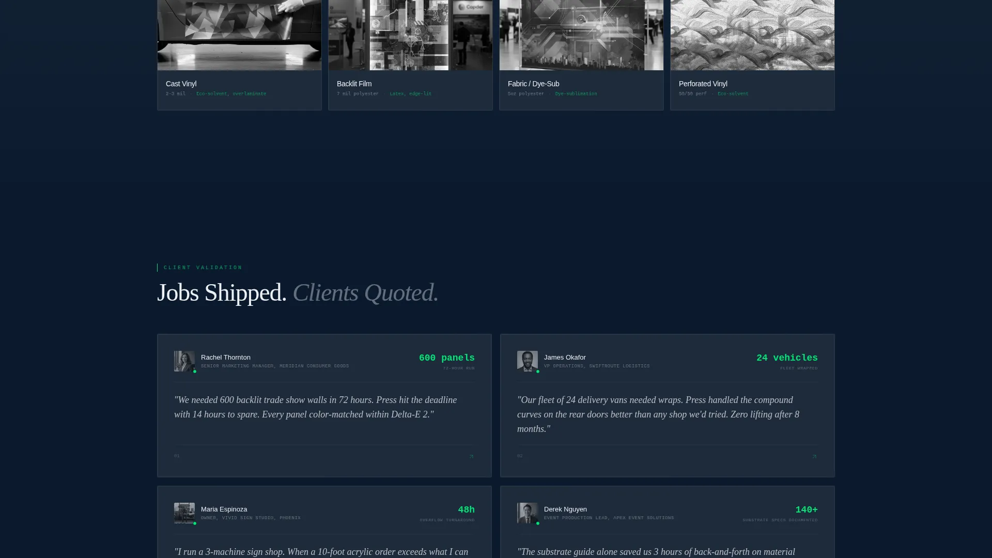
Task: Click Derek Nguyen's avatar photo
Action: (x=528, y=513)
